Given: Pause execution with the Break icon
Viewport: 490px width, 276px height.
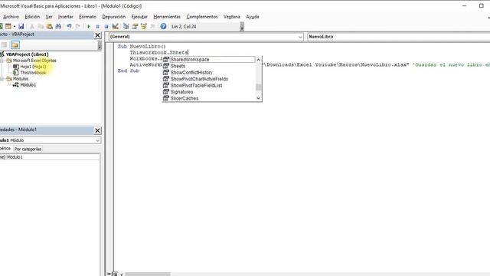Looking at the screenshot, I should tap(97, 27).
